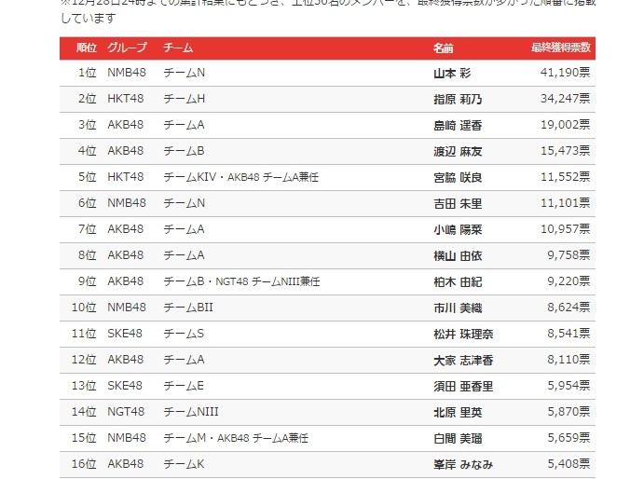
Task: Click the vote count 8,624票
Action: 569,307
